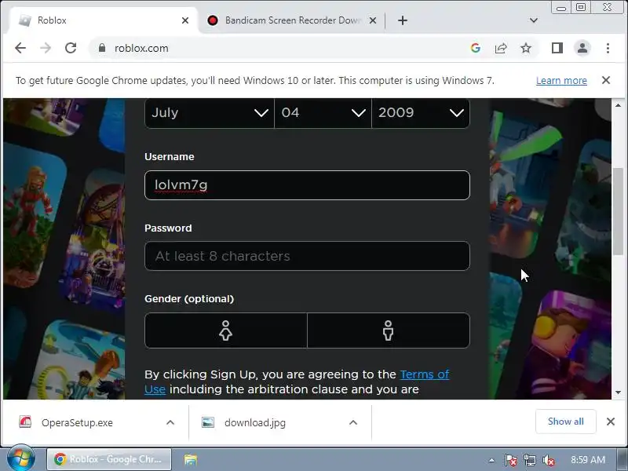The width and height of the screenshot is (628, 471).
Task: View site info via padlock icon
Action: [102, 48]
